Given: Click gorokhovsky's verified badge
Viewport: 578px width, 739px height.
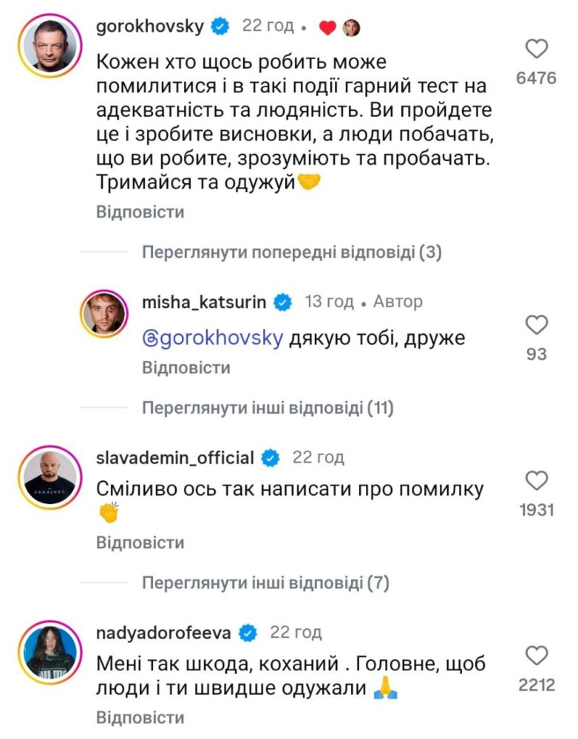Looking at the screenshot, I should [x=220, y=27].
